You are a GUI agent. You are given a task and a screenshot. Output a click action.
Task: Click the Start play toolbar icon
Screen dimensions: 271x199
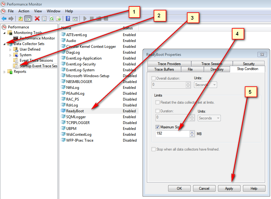click(85, 19)
